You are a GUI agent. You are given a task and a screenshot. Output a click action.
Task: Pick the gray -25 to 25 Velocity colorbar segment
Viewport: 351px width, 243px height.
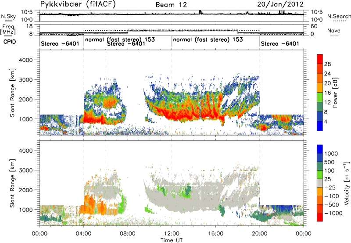point(320,183)
